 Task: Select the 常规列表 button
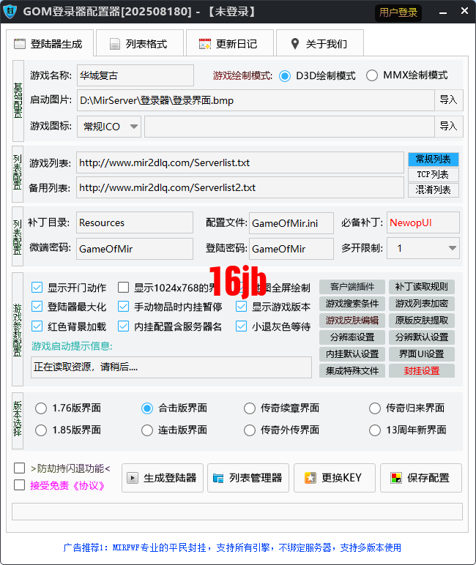click(x=434, y=159)
